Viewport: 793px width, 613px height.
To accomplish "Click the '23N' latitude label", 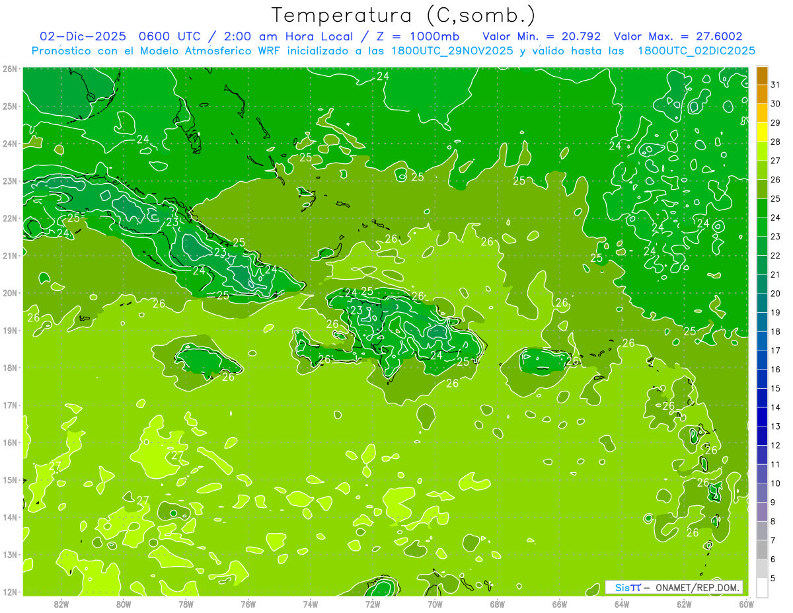I will click(x=10, y=181).
